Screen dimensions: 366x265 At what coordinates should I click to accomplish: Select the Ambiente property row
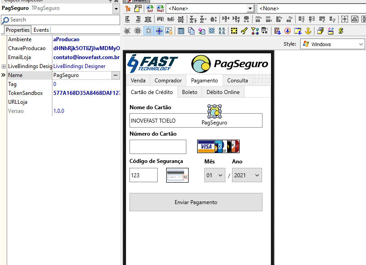64,39
